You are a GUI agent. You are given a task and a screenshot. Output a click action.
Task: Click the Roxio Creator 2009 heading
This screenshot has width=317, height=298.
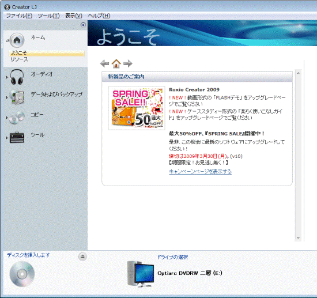tap(194, 89)
